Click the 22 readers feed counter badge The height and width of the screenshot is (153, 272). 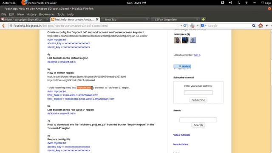182,66
